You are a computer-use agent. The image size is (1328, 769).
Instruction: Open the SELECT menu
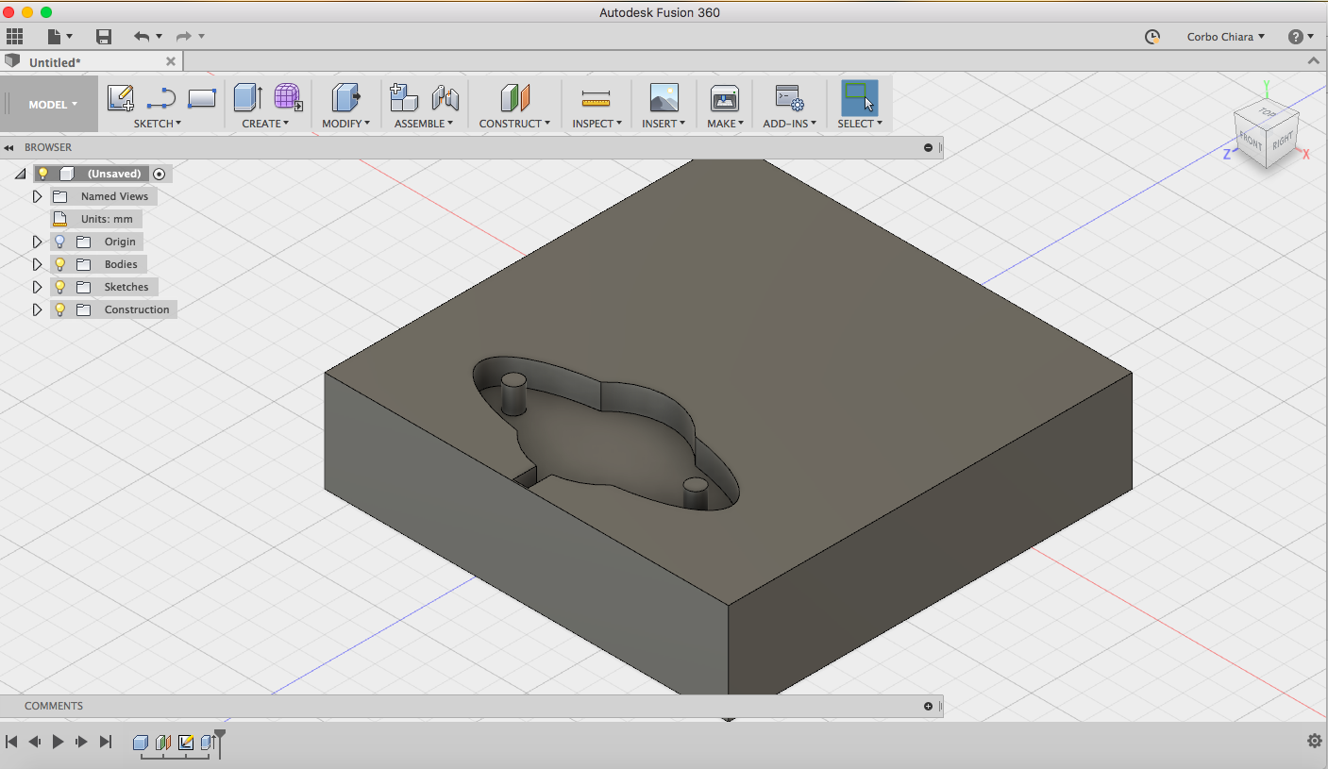[860, 124]
